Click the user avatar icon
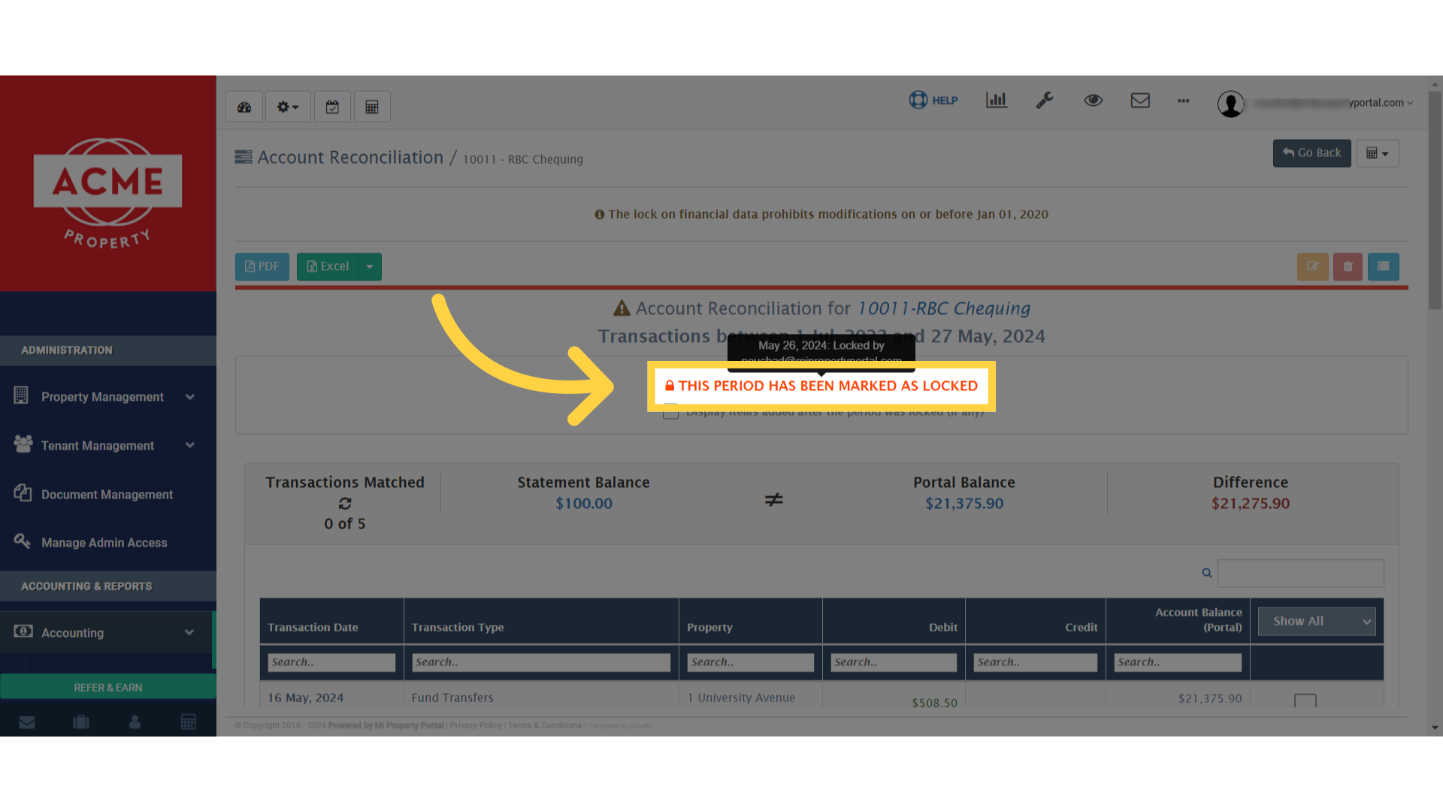Viewport: 1443px width, 812px height. click(1230, 104)
